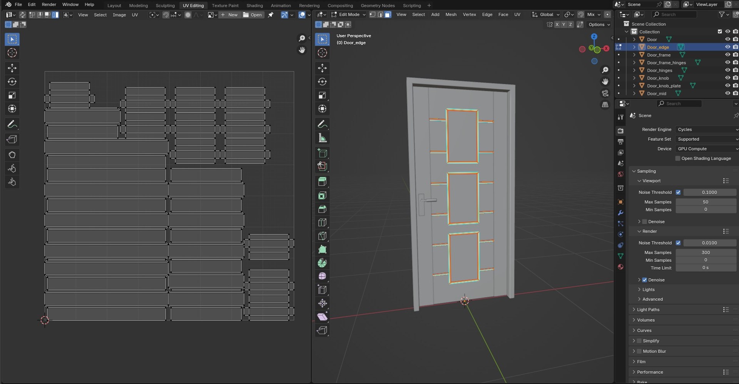The height and width of the screenshot is (384, 739).
Task: Select the Shrink/Fatten tool
Action: click(x=322, y=303)
